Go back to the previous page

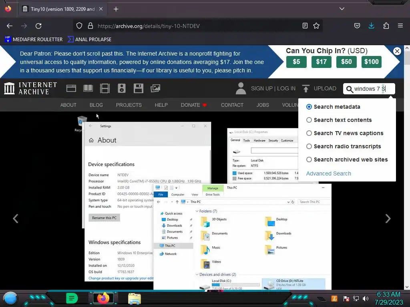pos(10,26)
